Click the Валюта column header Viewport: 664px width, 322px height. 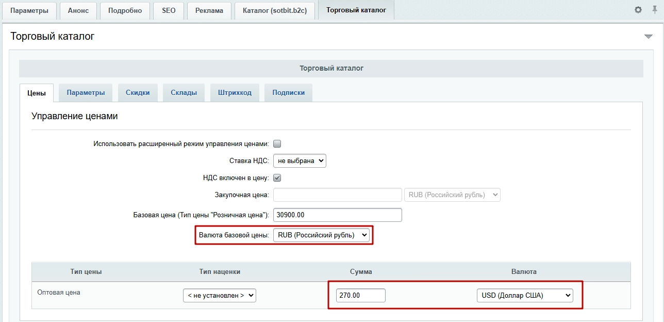[524, 271]
